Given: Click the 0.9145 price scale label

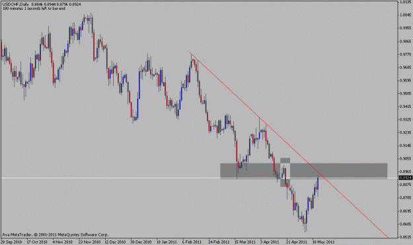Looking at the screenshot, I should [406, 146].
